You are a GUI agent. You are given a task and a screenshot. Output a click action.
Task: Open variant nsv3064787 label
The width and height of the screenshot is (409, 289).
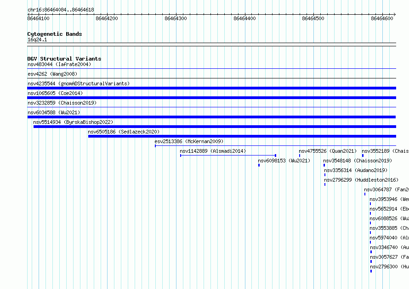click(x=386, y=189)
